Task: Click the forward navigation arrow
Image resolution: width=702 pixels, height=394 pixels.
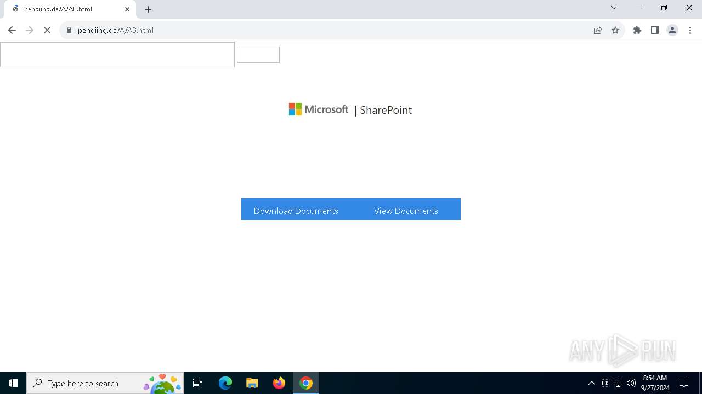Action: coord(30,30)
